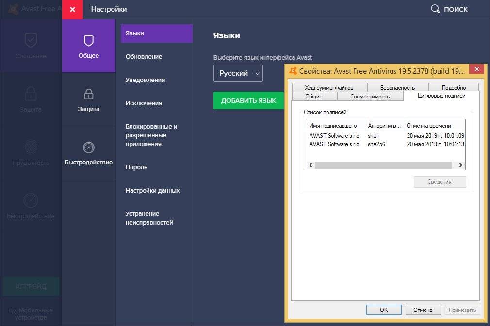Click the dimmed Быстродействие gauge in main sidebar
This screenshot has height=326, width=490.
31,200
